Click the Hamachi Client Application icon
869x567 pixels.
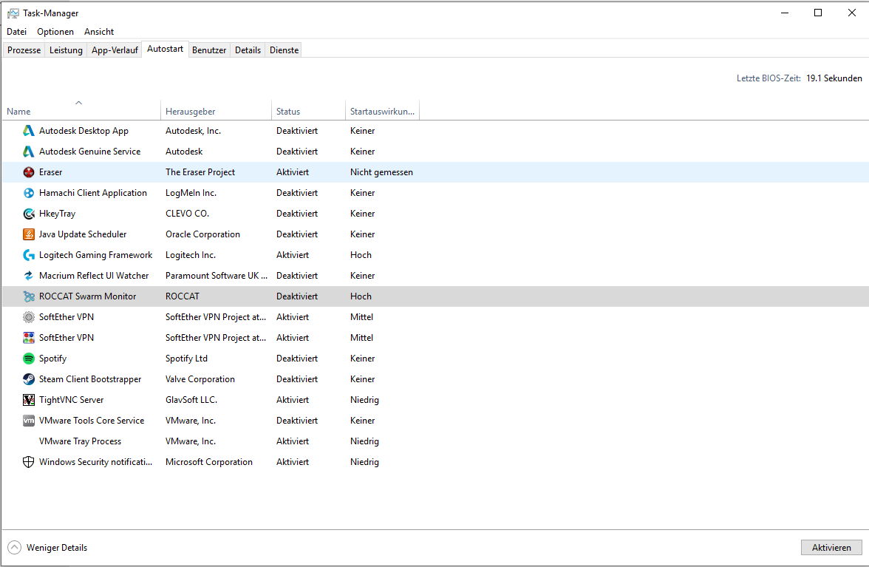coord(29,193)
